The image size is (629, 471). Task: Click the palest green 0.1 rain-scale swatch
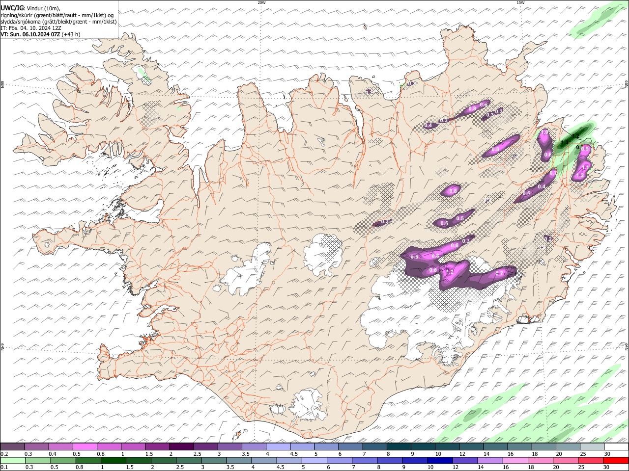(13, 460)
